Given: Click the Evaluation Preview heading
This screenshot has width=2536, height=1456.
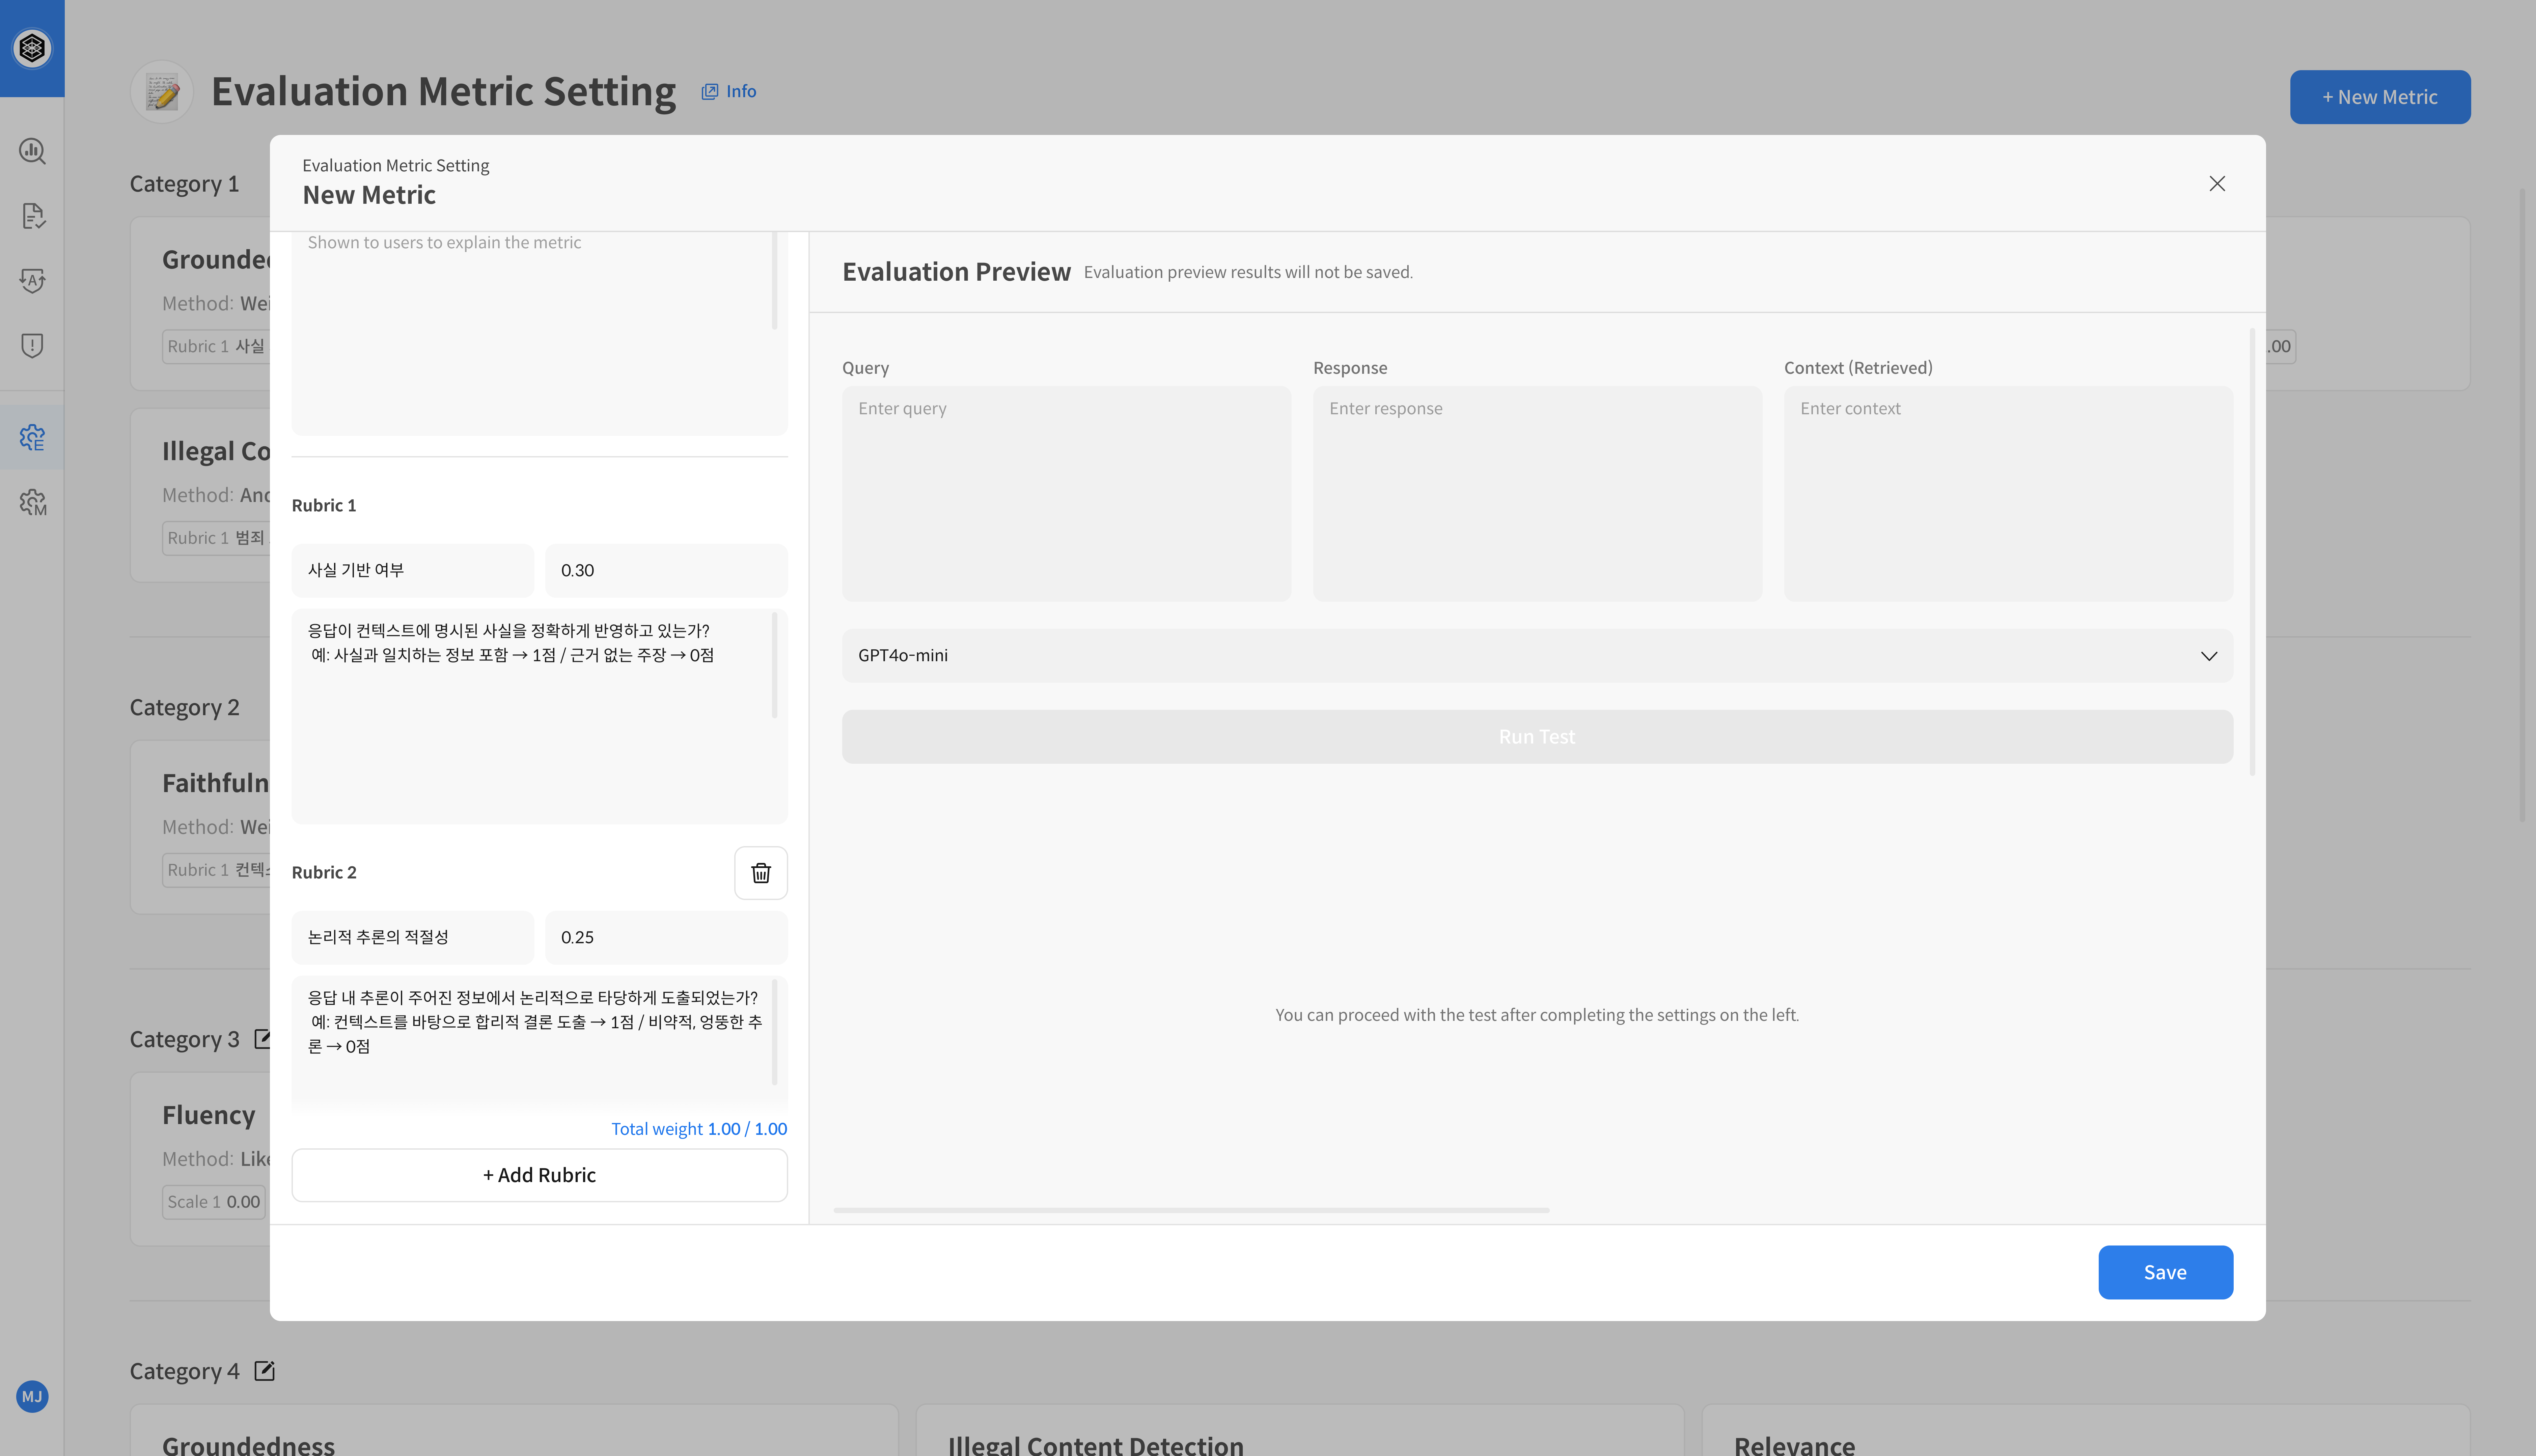Looking at the screenshot, I should click(x=956, y=272).
